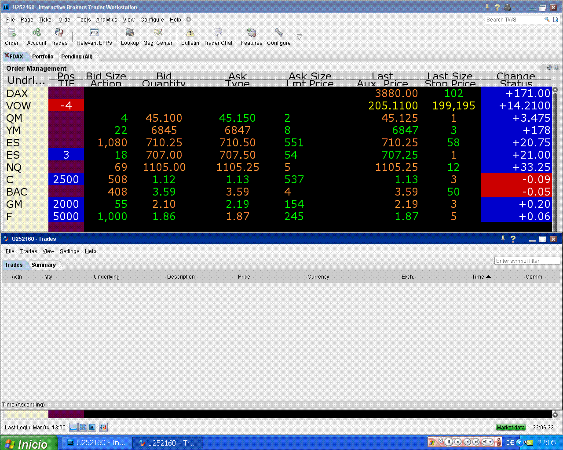Open the Ticker menu
This screenshot has width=563, height=450.
tap(46, 20)
